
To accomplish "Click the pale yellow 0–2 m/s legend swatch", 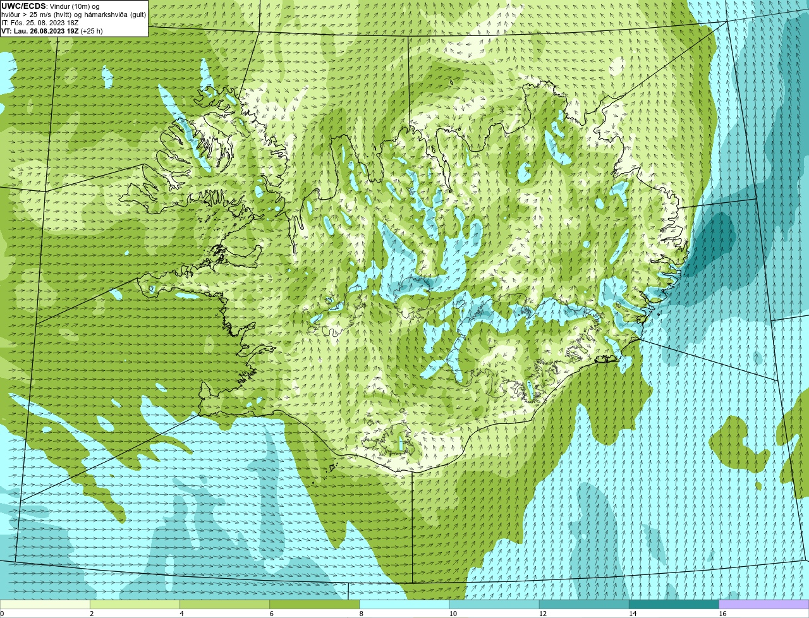I will coord(45,604).
